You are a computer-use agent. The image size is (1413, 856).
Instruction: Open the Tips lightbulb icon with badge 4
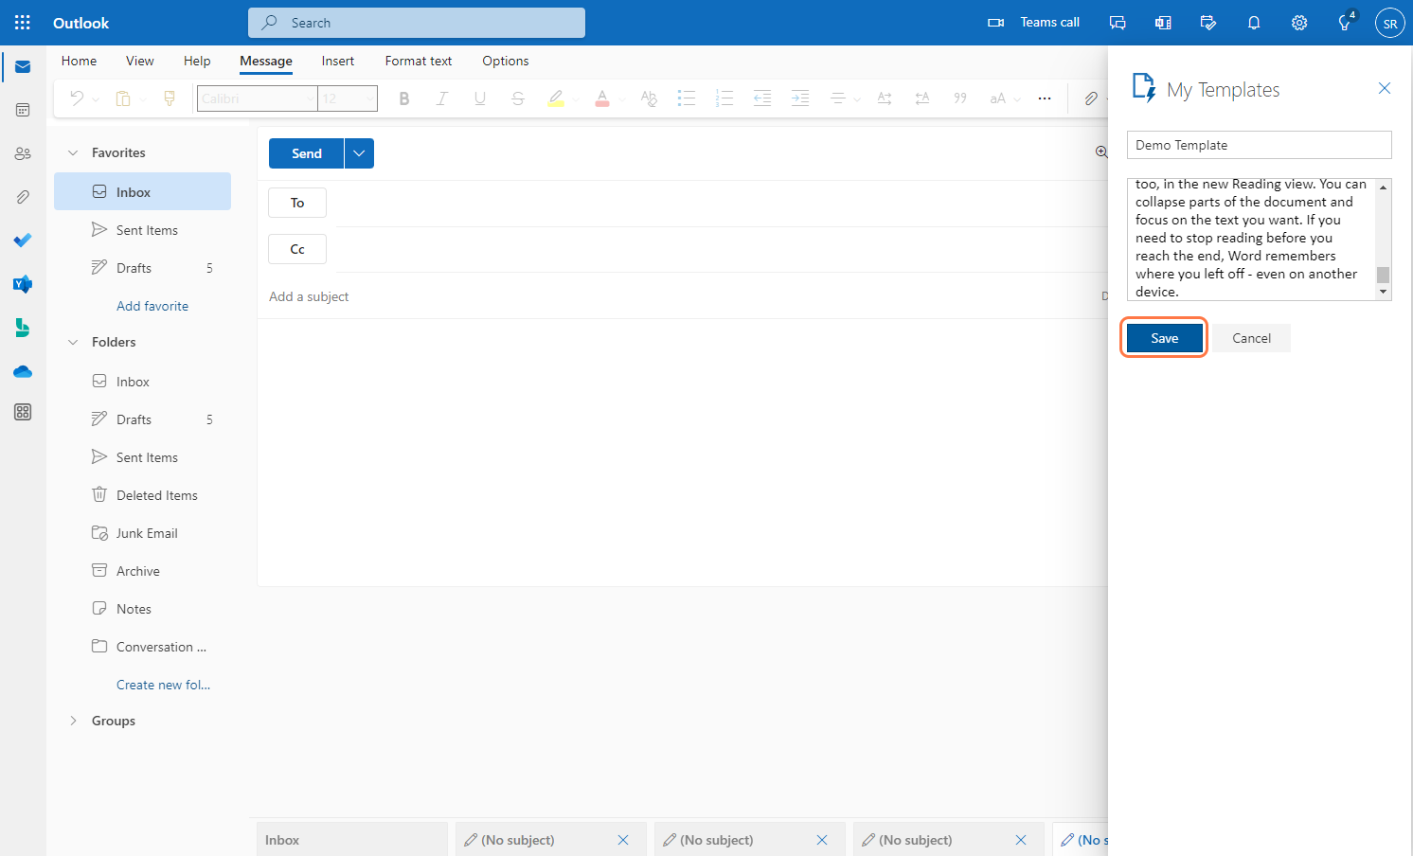coord(1345,23)
